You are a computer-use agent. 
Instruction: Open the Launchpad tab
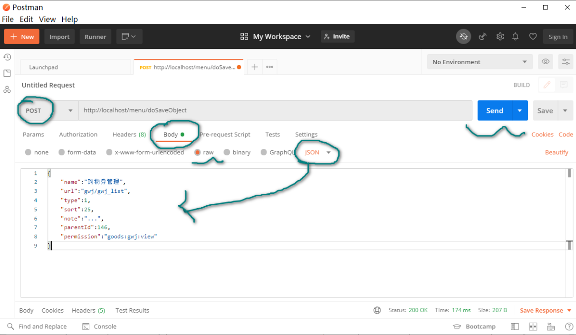click(x=75, y=67)
